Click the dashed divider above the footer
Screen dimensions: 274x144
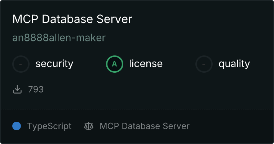[137, 109]
